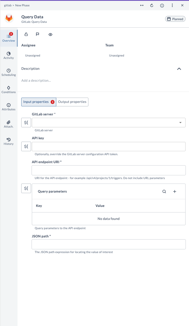Viewport: 189px width, 326px height.
Task: Open the History sidebar tab
Action: click(8, 141)
